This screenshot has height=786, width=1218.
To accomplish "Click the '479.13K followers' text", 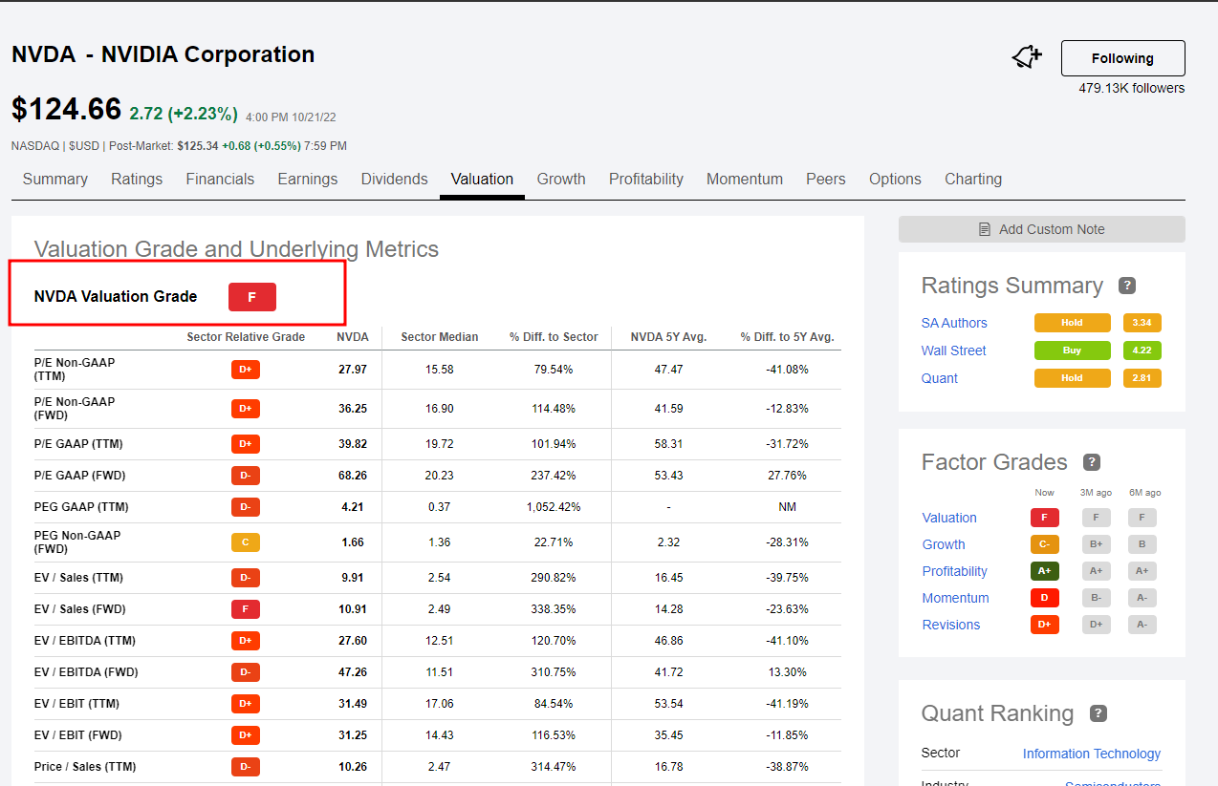I will click(x=1132, y=89).
